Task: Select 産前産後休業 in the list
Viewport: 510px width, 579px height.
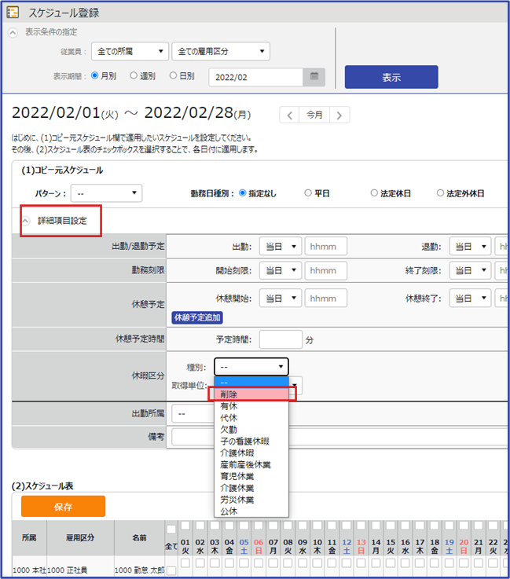Action: pyautogui.click(x=251, y=464)
